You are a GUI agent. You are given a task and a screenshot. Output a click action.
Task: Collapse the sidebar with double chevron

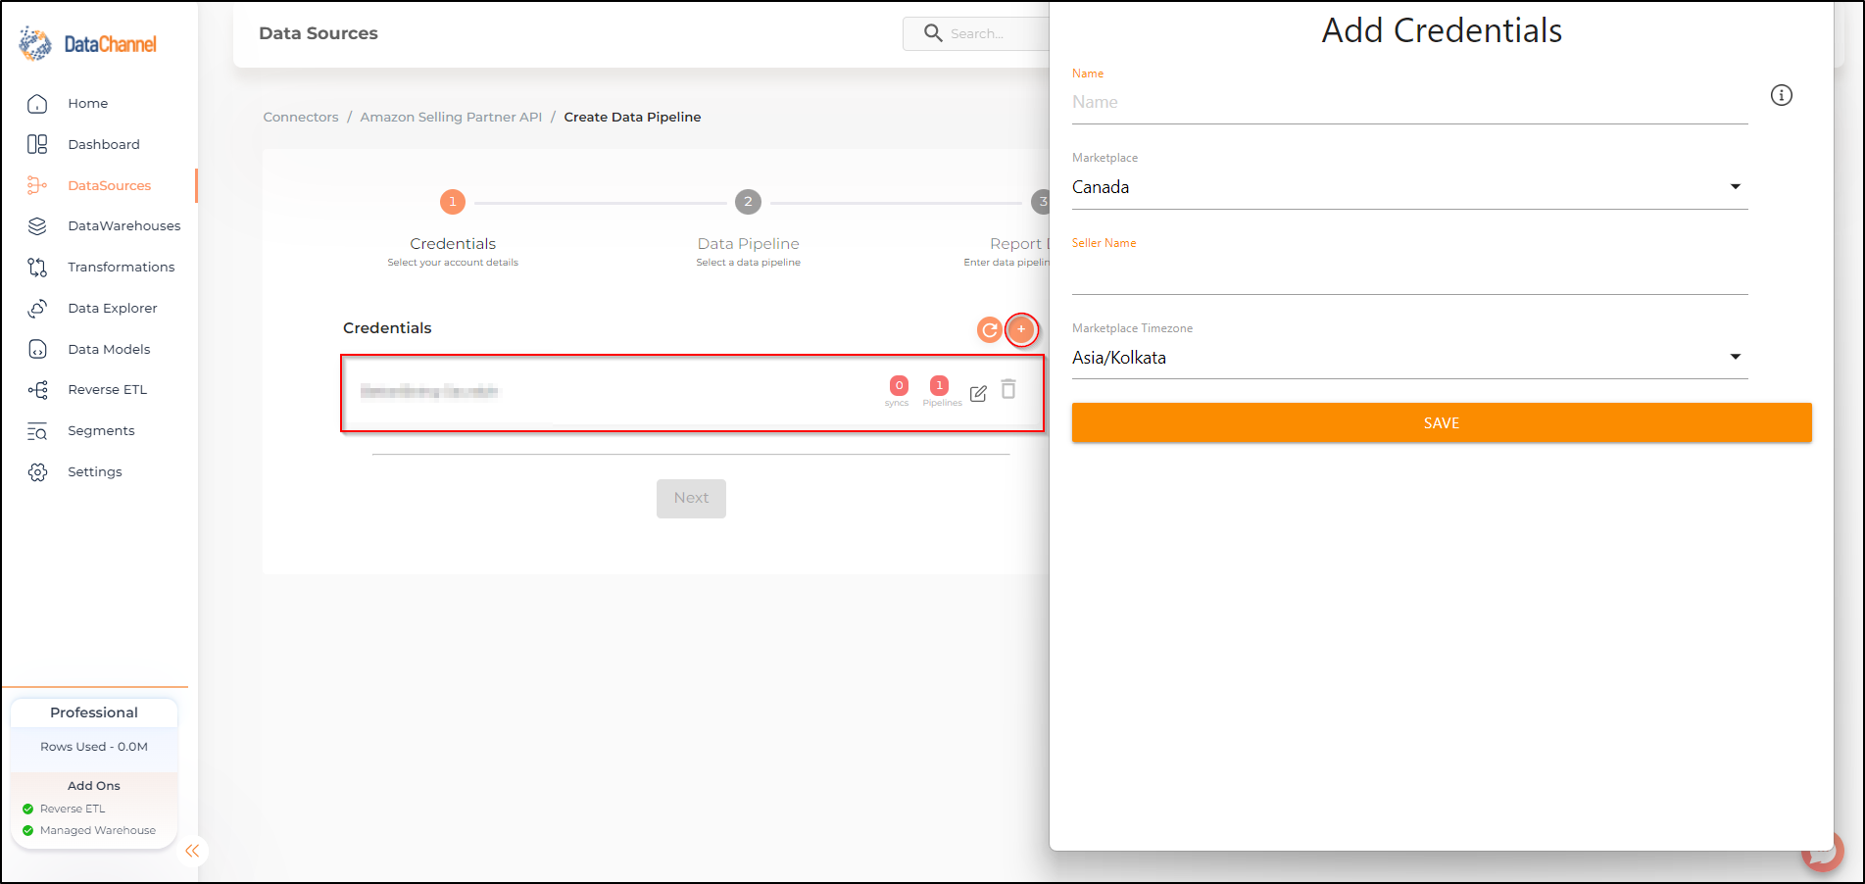click(192, 851)
